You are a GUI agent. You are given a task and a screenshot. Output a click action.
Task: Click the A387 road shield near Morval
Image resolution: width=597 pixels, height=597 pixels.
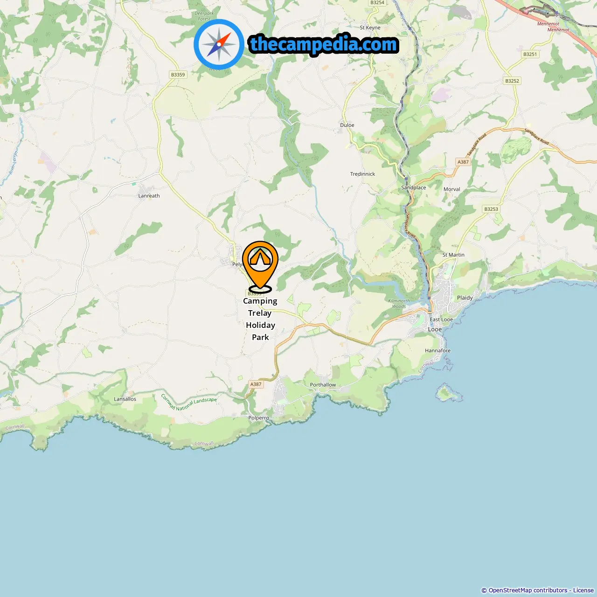[x=463, y=162]
